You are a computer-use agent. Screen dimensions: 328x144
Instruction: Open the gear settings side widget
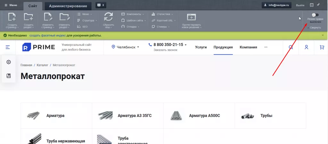point(9,62)
